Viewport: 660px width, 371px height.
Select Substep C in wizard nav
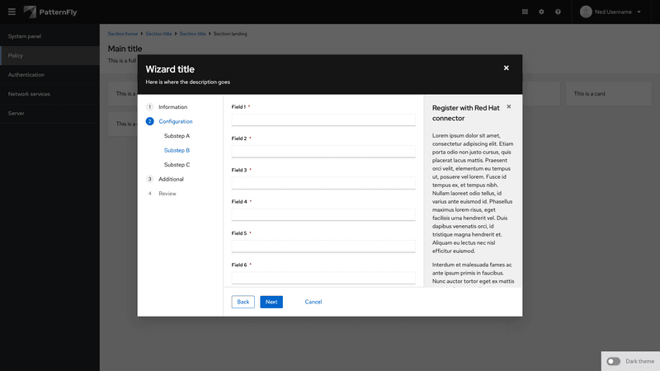click(177, 165)
